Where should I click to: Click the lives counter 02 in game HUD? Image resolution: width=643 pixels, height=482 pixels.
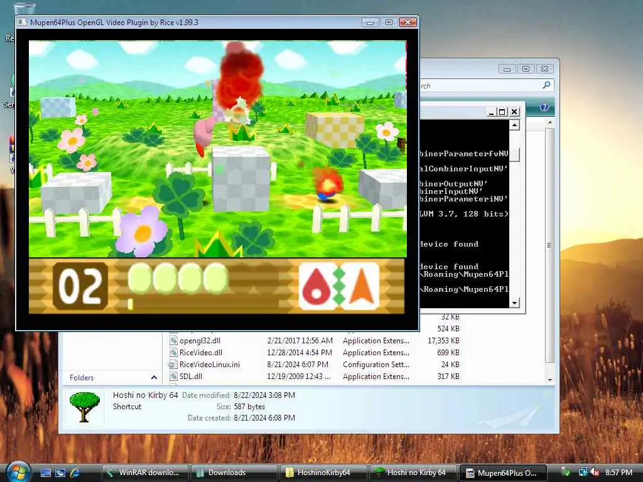pyautogui.click(x=80, y=286)
